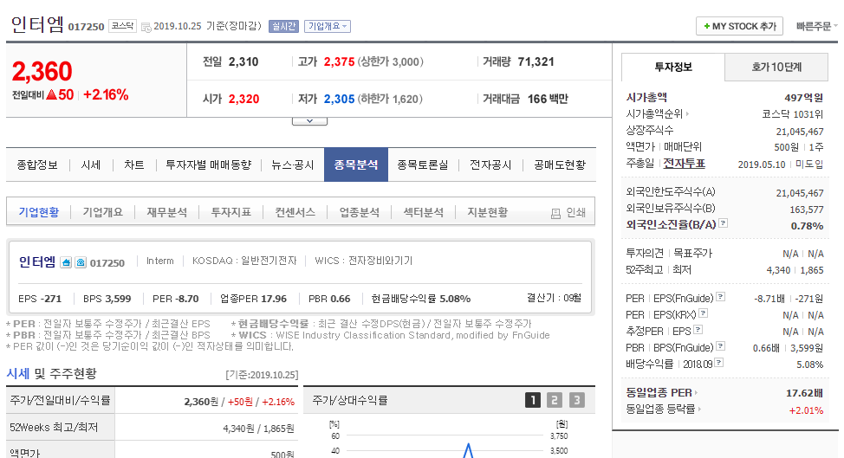This screenshot has width=844, height=458.
Task: Click the 외국인보유주식수(B) value 163,577
Action: coord(807,210)
